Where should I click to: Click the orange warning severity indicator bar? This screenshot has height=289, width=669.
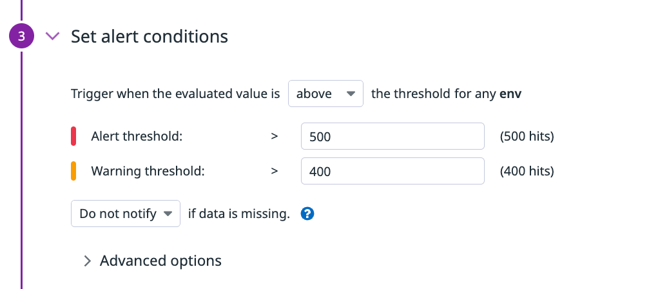[x=73, y=171]
